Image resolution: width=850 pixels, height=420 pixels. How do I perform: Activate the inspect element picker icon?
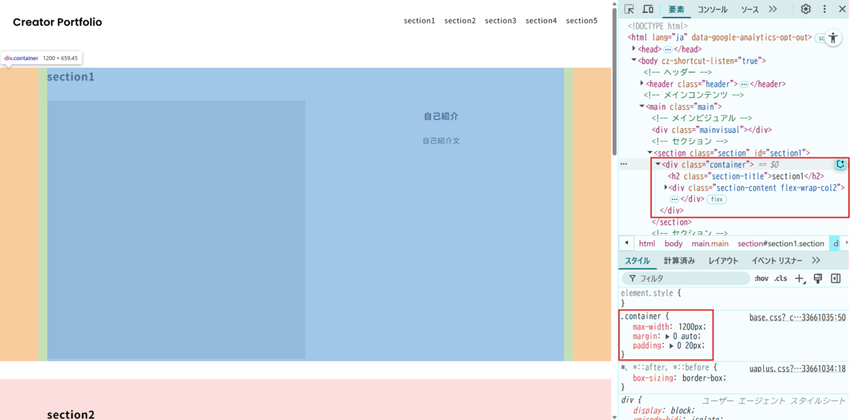pyautogui.click(x=629, y=9)
